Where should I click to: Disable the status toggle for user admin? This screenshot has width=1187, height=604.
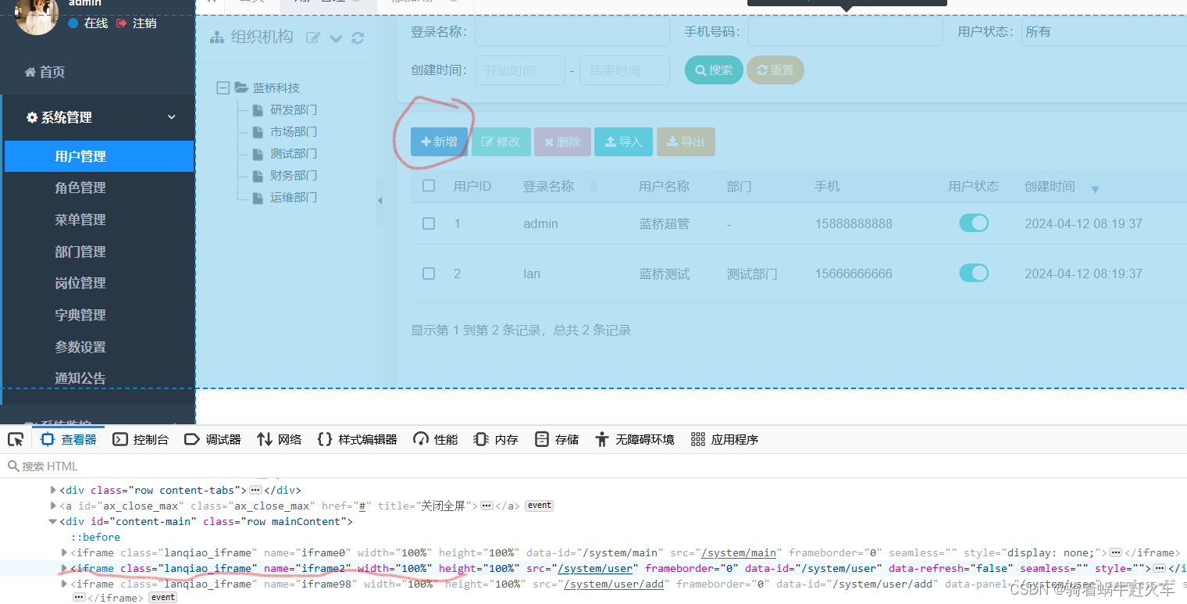point(974,223)
